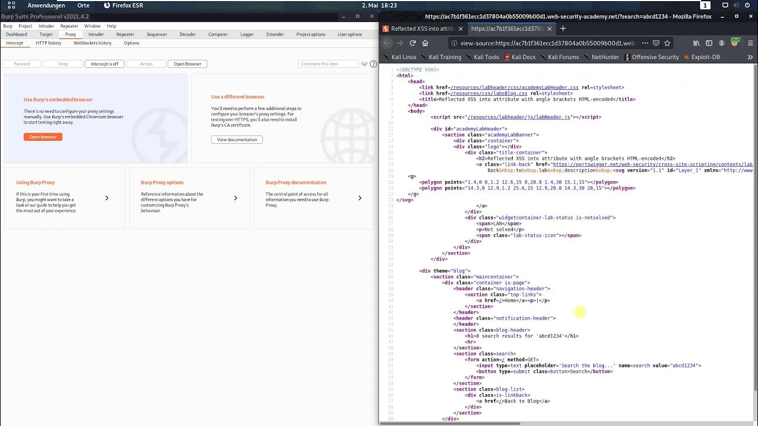Image resolution: width=758 pixels, height=426 pixels.
Task: Switch to the Decoder tab
Action: (188, 34)
